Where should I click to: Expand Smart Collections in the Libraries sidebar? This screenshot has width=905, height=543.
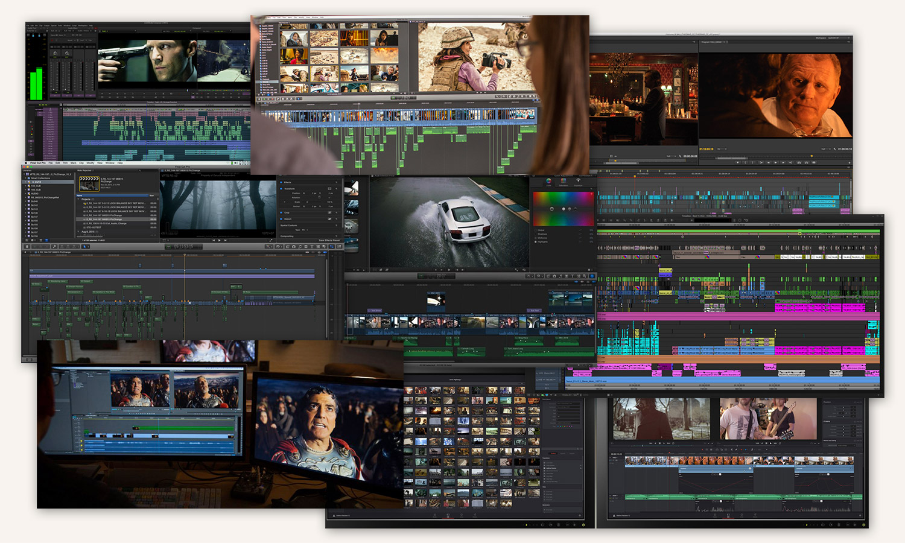(25, 179)
